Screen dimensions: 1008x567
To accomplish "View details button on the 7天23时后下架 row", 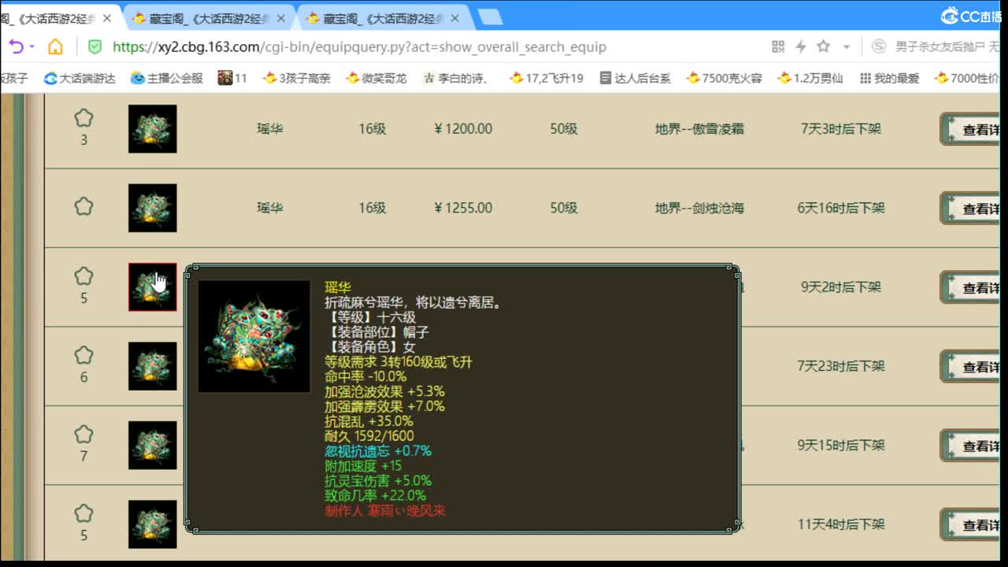I will [970, 366].
